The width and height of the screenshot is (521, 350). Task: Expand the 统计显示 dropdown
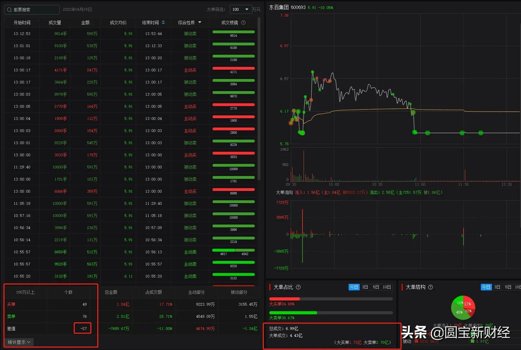[x=19, y=342]
